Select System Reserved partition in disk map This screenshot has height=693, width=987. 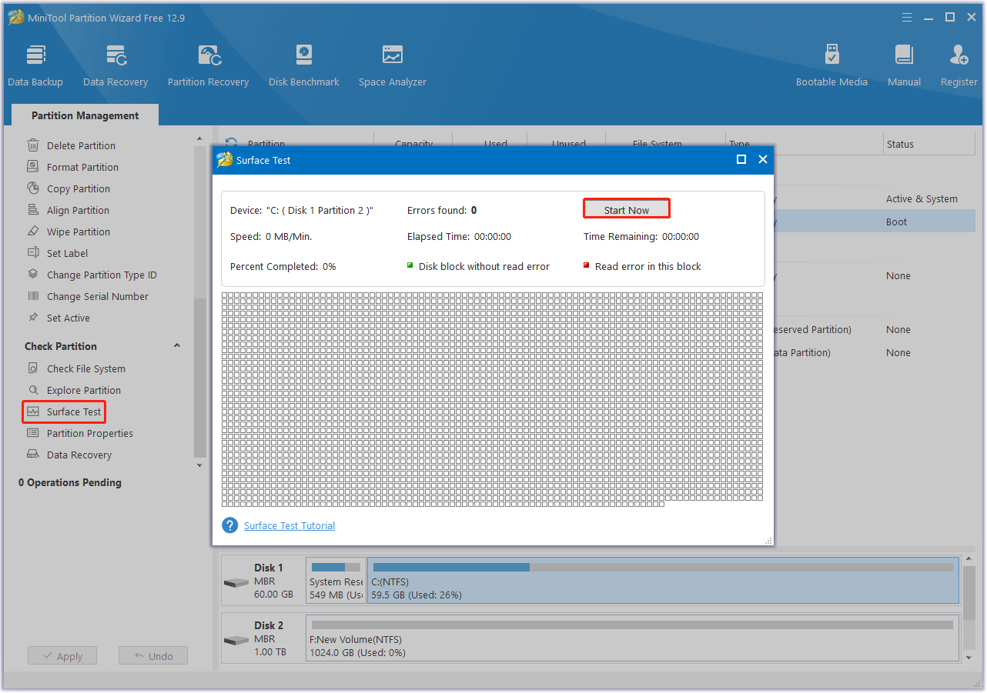pyautogui.click(x=336, y=581)
